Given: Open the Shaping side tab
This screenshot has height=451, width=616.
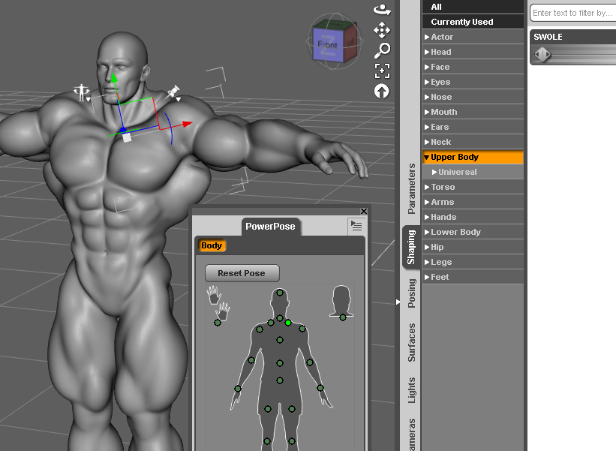Looking at the screenshot, I should (411, 247).
